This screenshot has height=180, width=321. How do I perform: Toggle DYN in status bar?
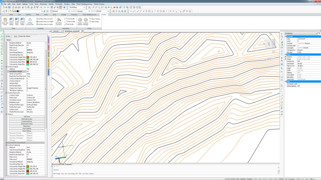point(303,179)
